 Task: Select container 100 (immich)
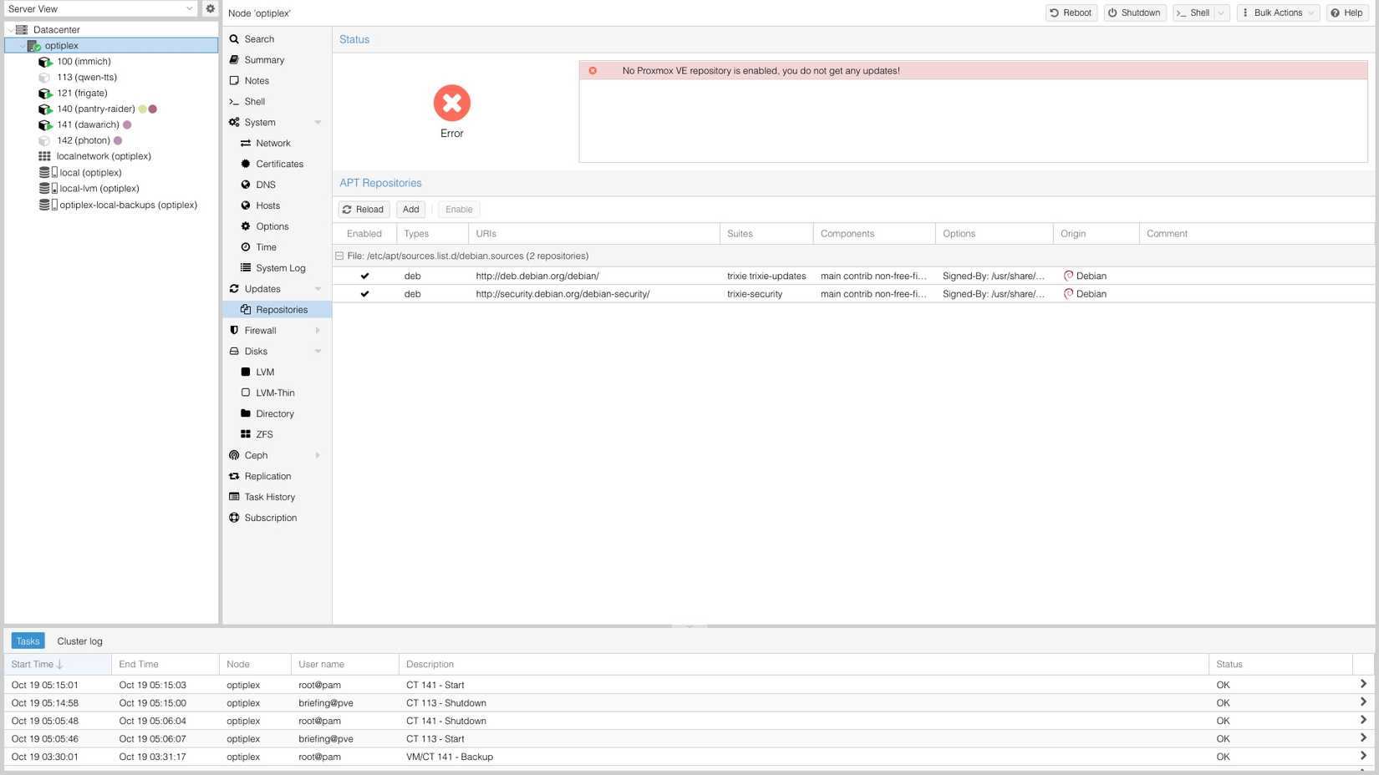[x=84, y=61]
